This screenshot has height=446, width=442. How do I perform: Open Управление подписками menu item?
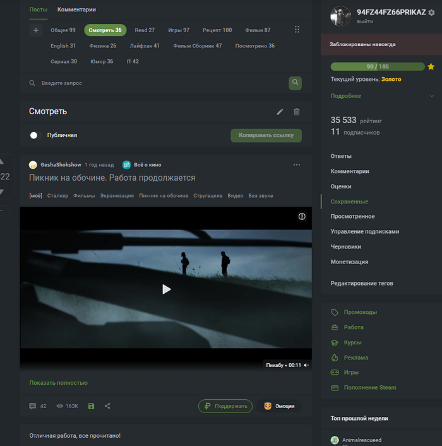pos(365,232)
